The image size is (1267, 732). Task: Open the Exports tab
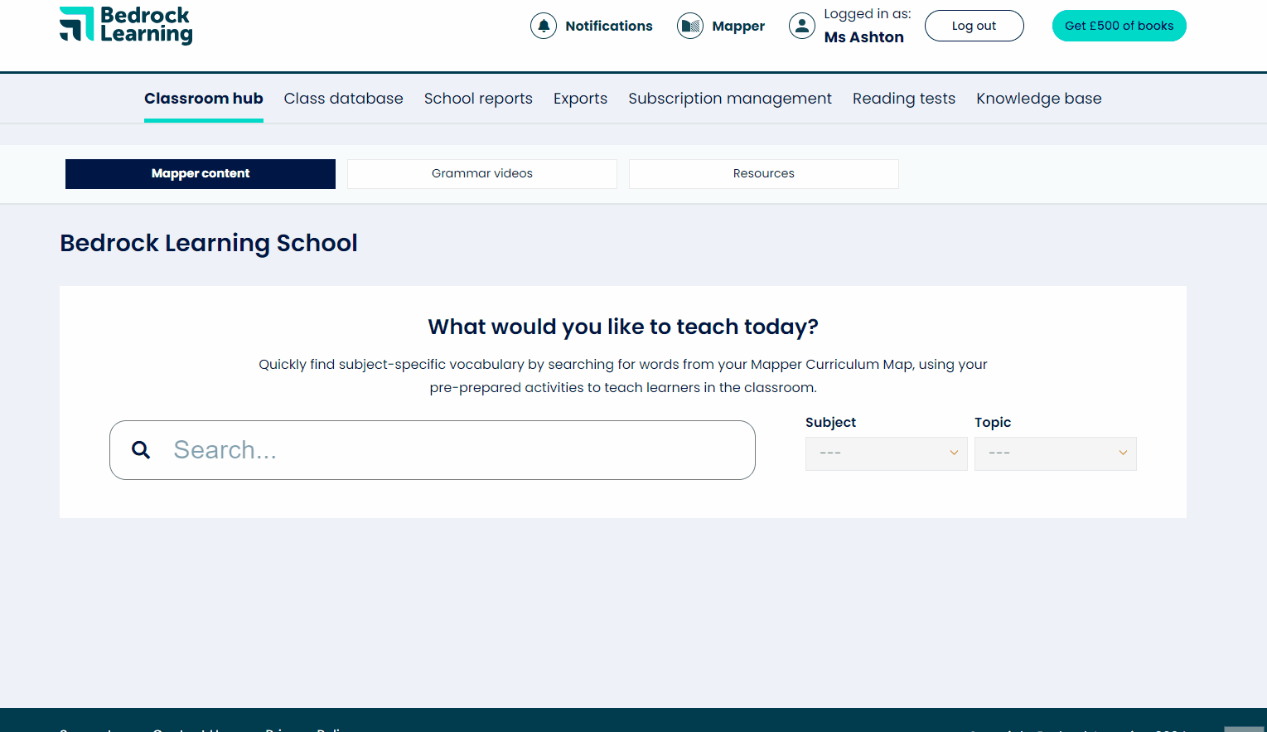coord(580,99)
